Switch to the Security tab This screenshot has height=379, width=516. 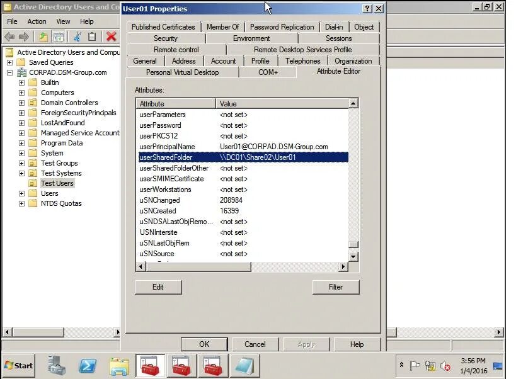(166, 38)
